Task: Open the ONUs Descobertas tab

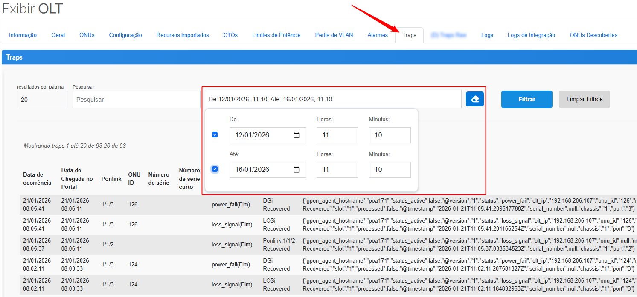Action: [593, 35]
